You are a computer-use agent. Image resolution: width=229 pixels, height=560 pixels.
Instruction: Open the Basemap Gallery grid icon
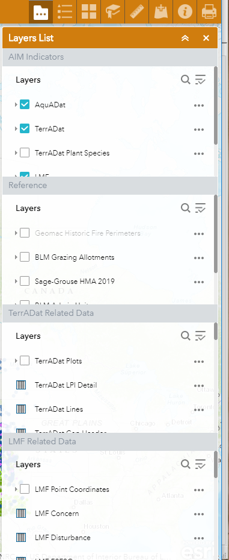tap(89, 12)
